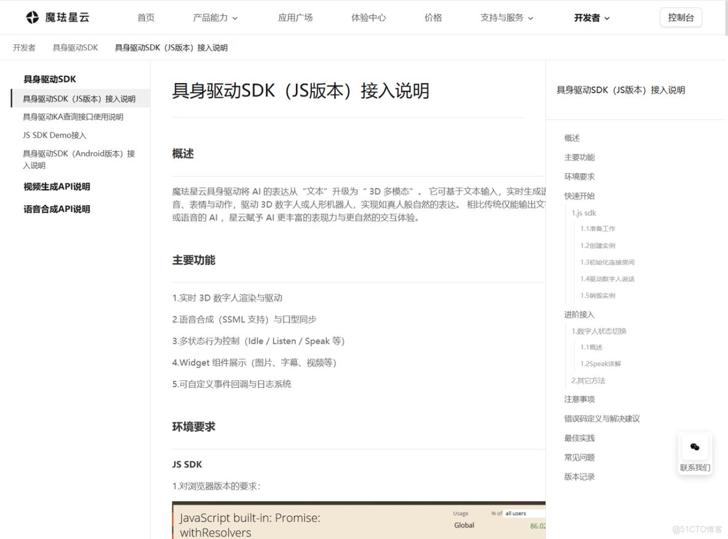Open 错误码定义与解决建议 in the outline
Screen dimensions: 728x539
602,419
